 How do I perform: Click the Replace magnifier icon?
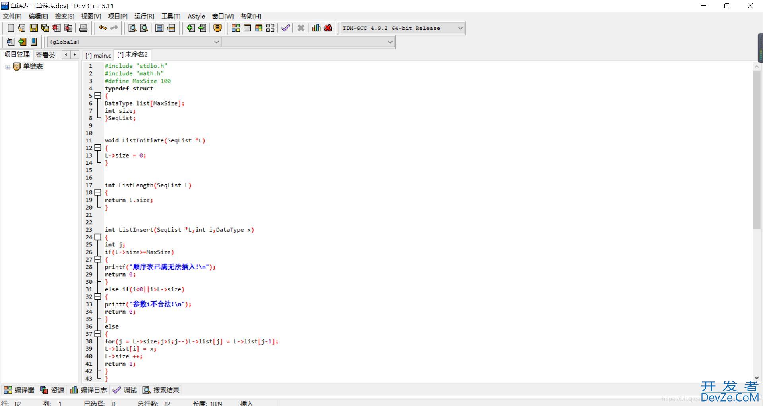tap(144, 28)
